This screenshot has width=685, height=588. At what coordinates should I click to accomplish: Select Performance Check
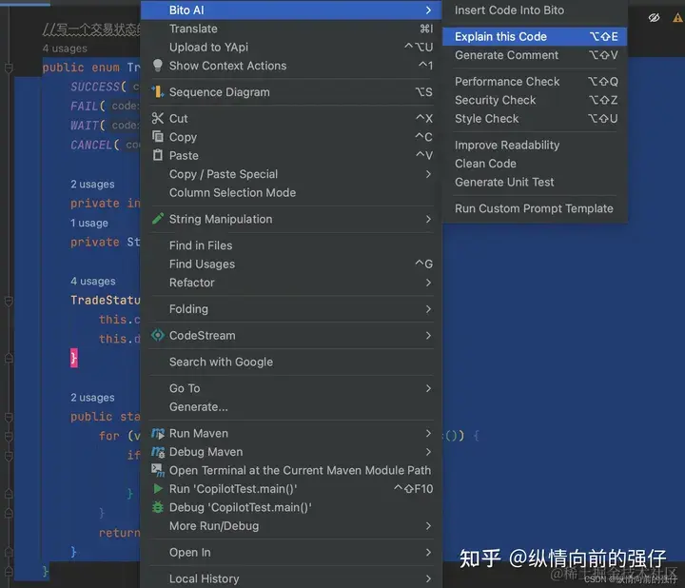click(535, 82)
